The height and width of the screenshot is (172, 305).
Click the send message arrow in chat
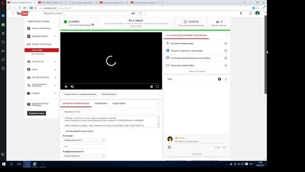pyautogui.click(x=224, y=147)
